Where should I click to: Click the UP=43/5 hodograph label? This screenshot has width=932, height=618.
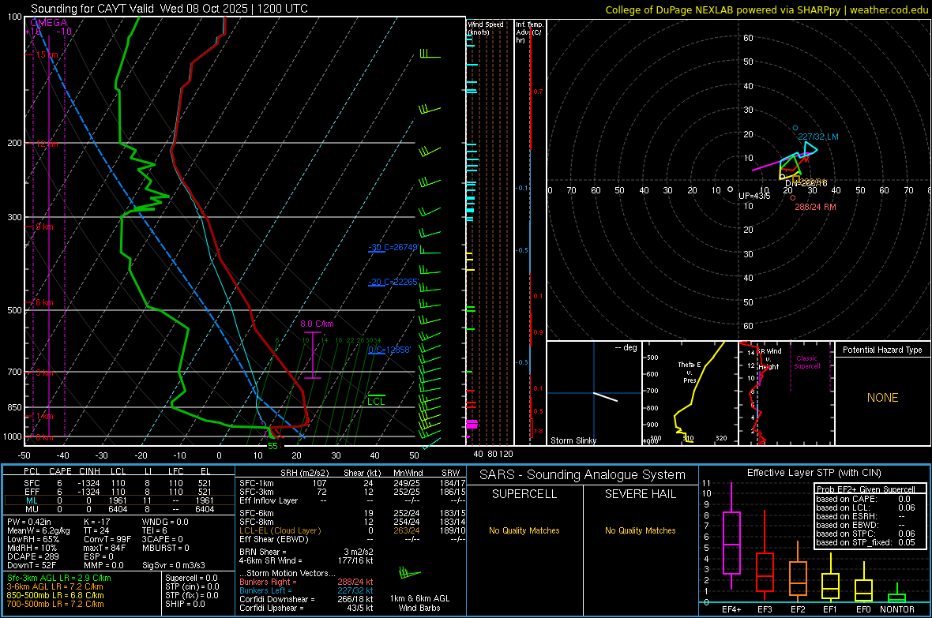coord(754,196)
